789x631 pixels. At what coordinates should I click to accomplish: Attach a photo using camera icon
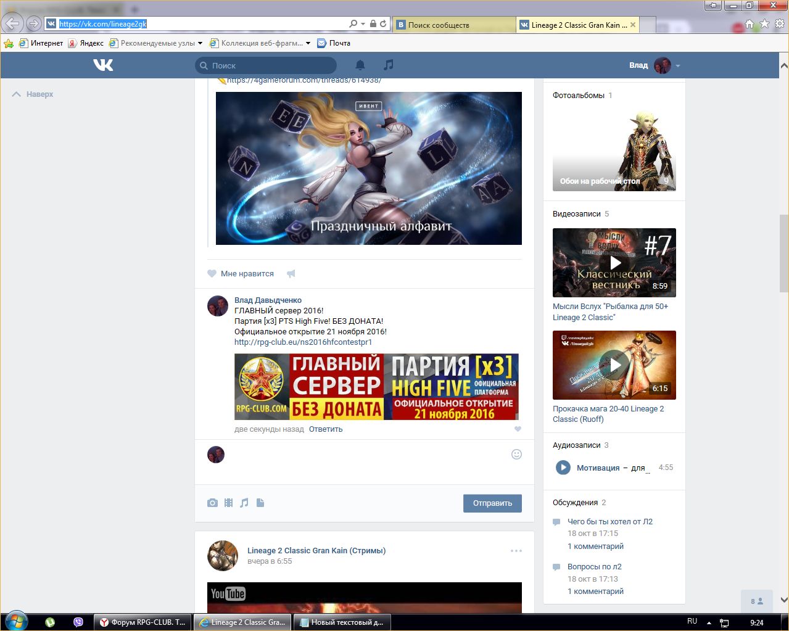click(x=212, y=503)
